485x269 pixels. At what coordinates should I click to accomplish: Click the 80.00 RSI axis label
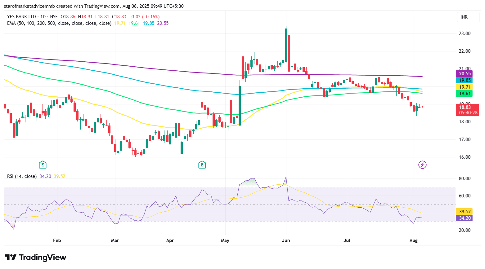465,179
